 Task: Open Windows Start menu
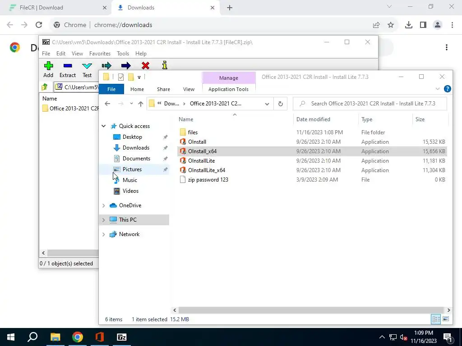[11, 337]
